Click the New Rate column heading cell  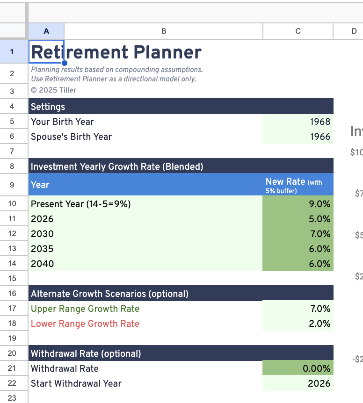point(298,185)
